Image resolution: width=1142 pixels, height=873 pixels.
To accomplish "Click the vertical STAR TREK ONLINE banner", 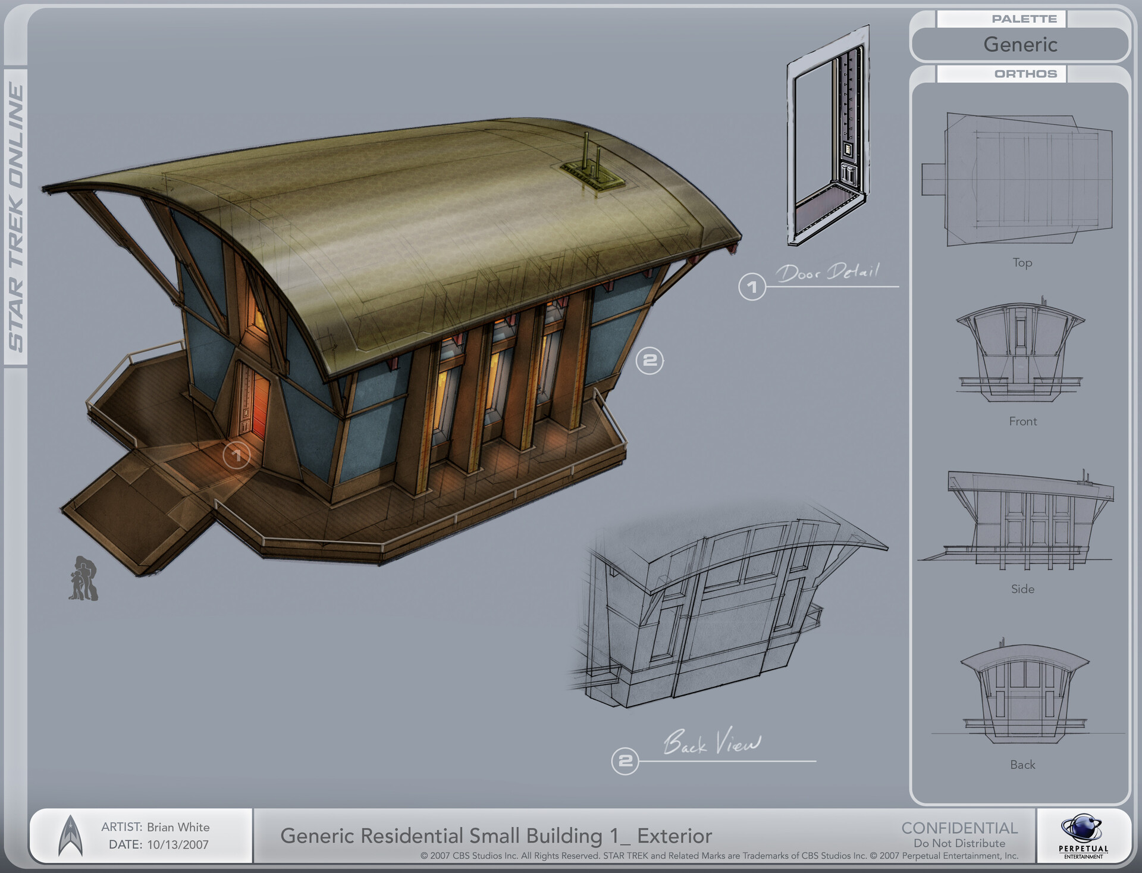I will 16,217.
